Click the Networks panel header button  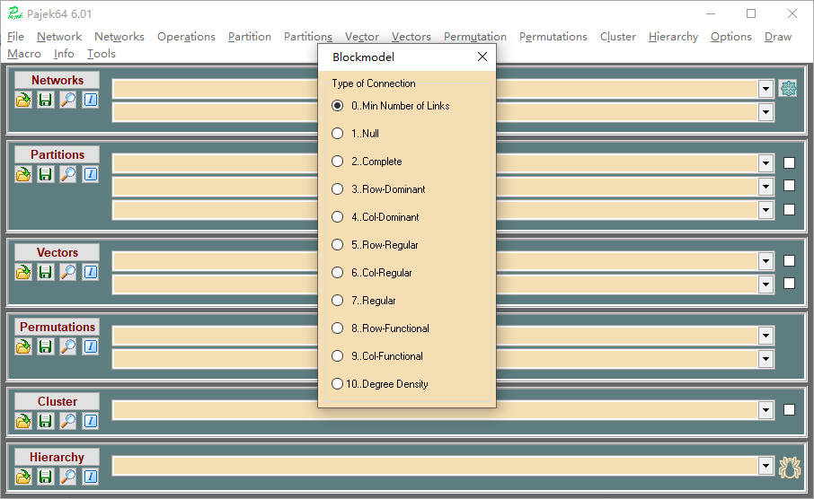pos(58,80)
